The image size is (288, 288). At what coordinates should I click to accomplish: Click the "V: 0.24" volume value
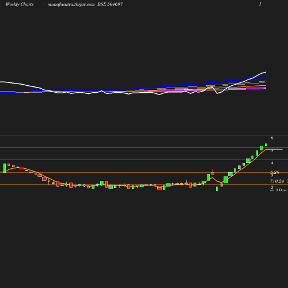pyautogui.click(x=277, y=181)
